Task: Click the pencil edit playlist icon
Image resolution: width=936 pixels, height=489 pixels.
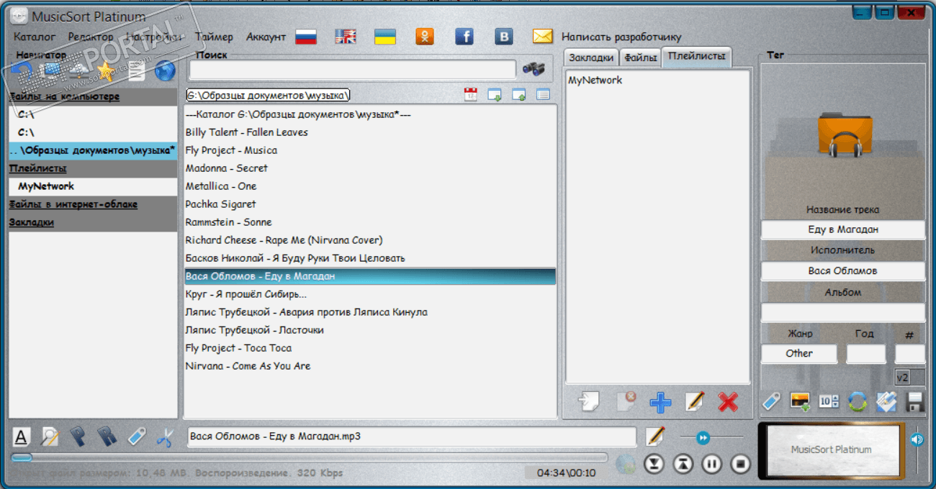Action: tap(694, 401)
